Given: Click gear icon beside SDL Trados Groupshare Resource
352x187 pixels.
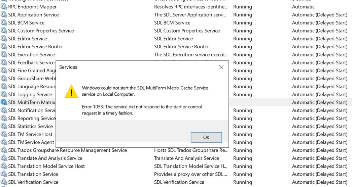Looking at the screenshot, I should point(4,150).
